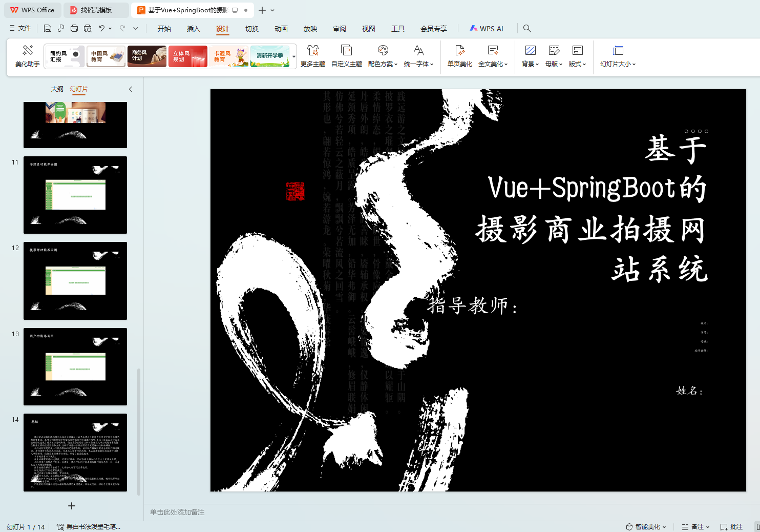This screenshot has width=760, height=532.
Task: Open the 统一字体 unify fonts dropdown
Action: [x=418, y=56]
